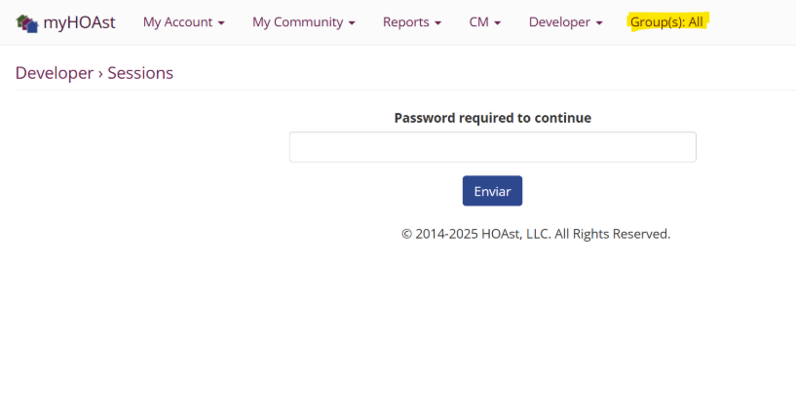
Task: Click the breadcrumb separator chevron
Action: (x=100, y=74)
